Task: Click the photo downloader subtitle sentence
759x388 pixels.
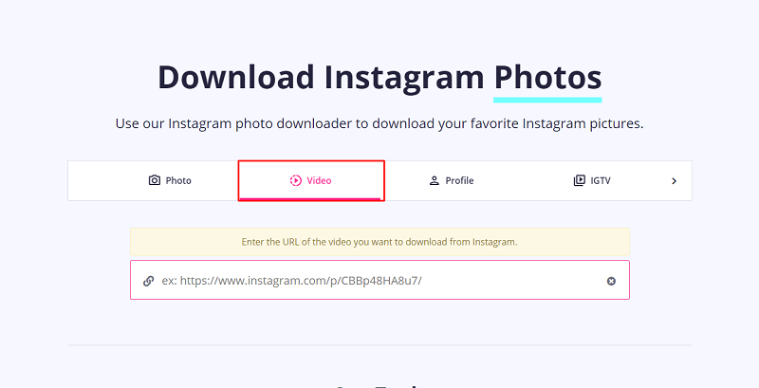Action: (x=379, y=124)
